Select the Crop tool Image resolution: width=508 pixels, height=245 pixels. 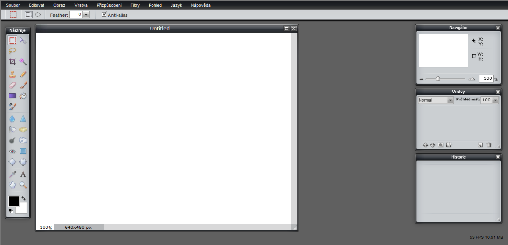pos(13,62)
